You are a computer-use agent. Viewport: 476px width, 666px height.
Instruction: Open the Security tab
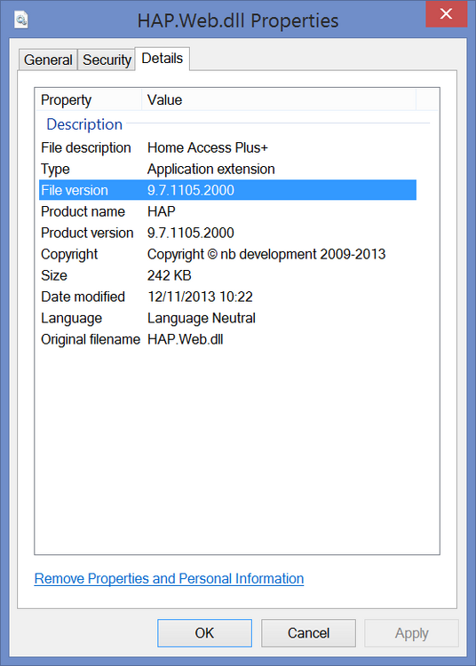pyautogui.click(x=107, y=59)
